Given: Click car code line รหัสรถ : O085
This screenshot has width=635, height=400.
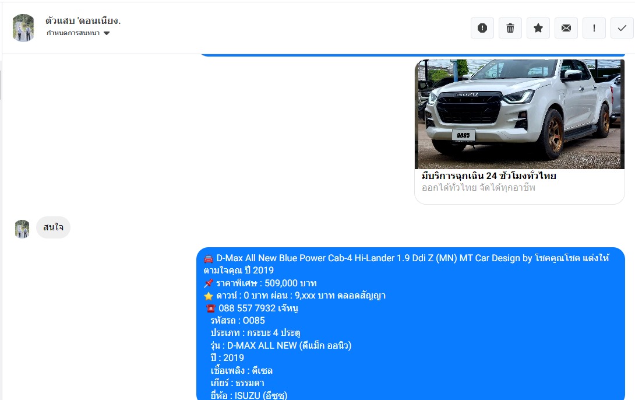Looking at the screenshot, I should click(x=238, y=321).
